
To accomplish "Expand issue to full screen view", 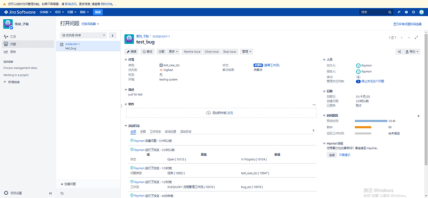I will (x=416, y=37).
